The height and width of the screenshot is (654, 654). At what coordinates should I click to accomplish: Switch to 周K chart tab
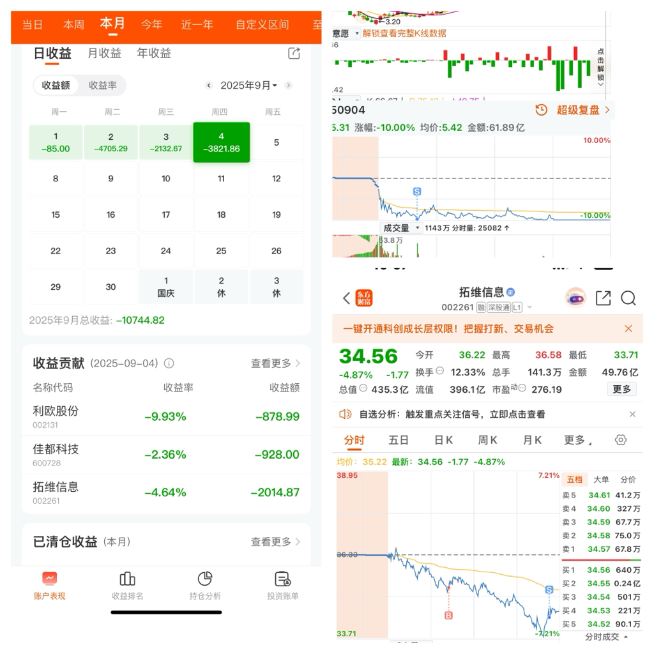tap(487, 440)
